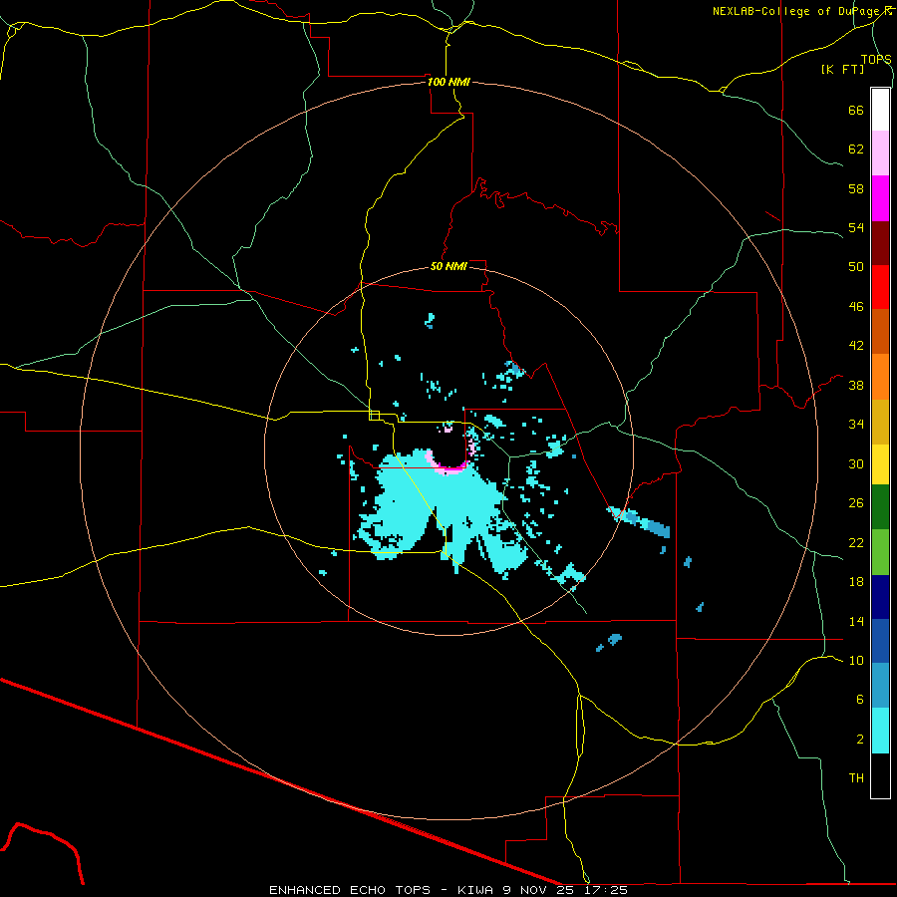Click the legend value '58'
This screenshot has height=897, width=897.
(x=856, y=188)
